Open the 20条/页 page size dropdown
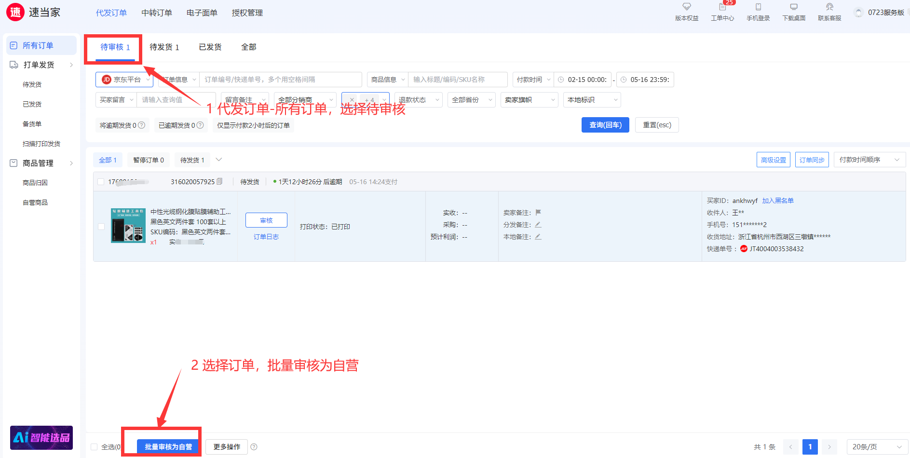Viewport: 910px width, 458px height. click(x=876, y=447)
